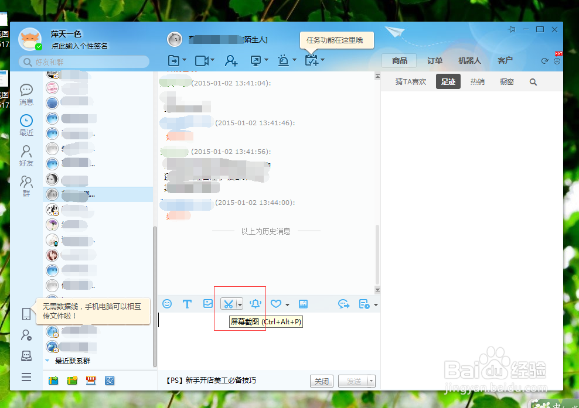Expand the reminder alarm dropdown arrow
The width and height of the screenshot is (579, 408).
pyautogui.click(x=294, y=60)
